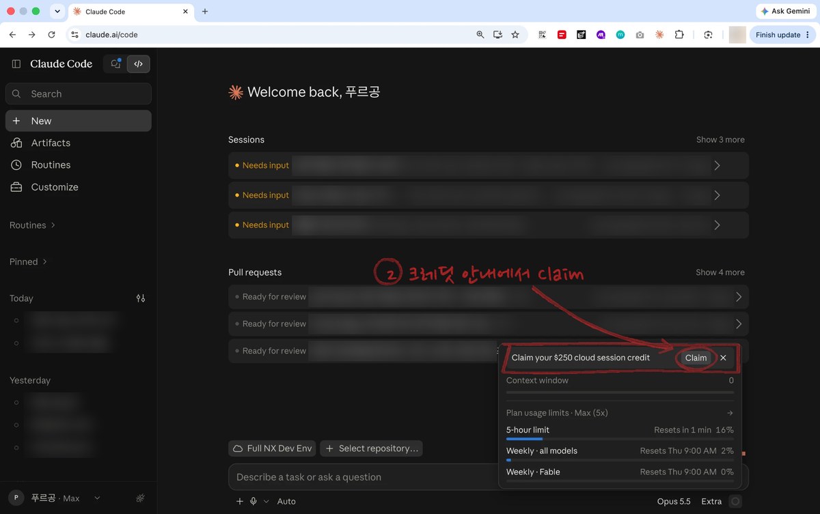Open the Opus 5.5 model selector
Viewport: 820px width, 514px height.
[674, 501]
